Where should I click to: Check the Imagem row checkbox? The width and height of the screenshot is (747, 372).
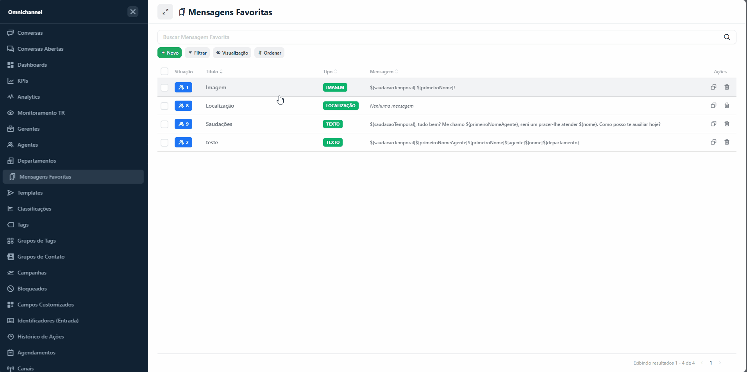click(x=164, y=88)
